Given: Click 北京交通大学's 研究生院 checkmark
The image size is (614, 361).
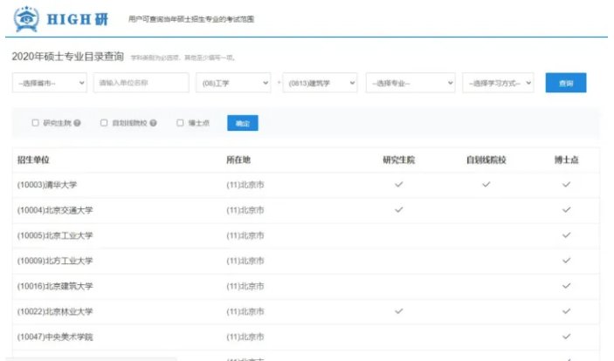Looking at the screenshot, I should click(398, 209).
